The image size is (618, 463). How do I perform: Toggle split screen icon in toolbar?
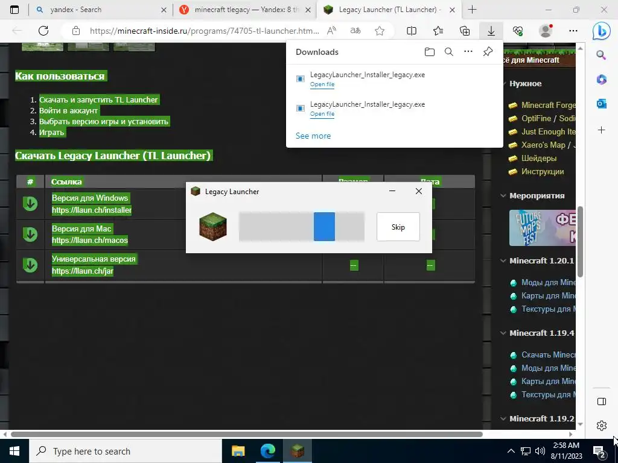[x=412, y=31]
